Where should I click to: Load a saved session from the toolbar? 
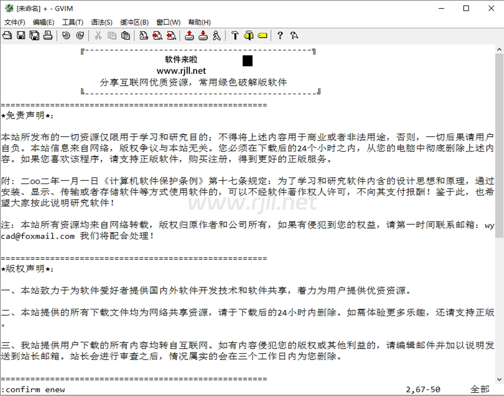(x=189, y=36)
